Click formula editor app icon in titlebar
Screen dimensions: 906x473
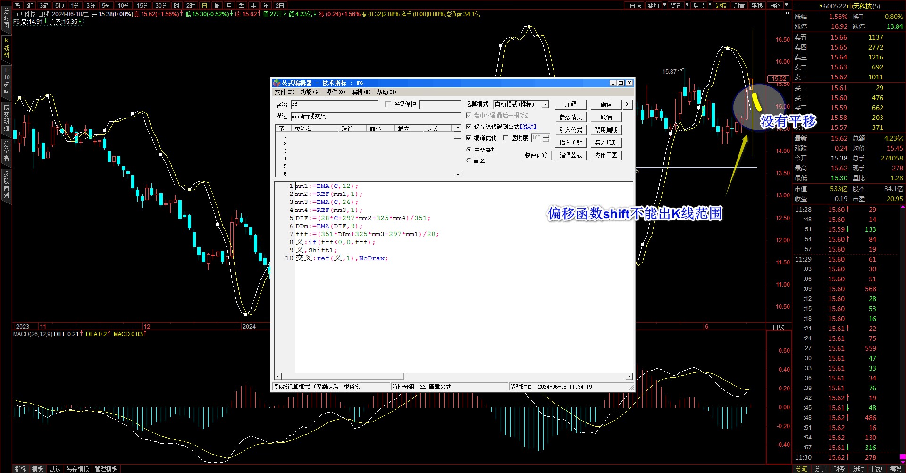point(277,83)
